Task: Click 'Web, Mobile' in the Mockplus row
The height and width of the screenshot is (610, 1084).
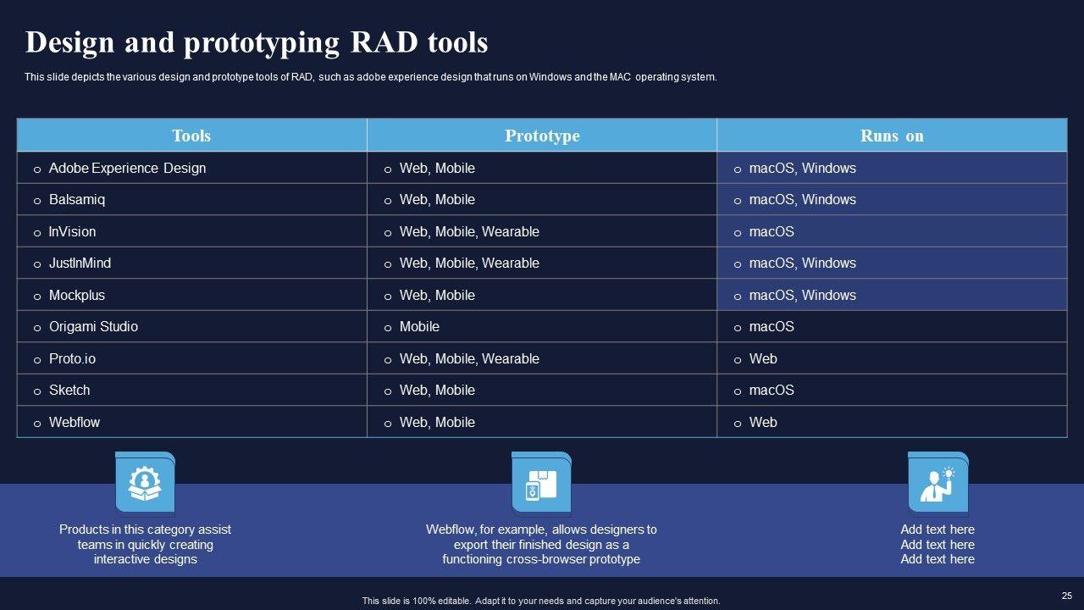Action: click(437, 295)
